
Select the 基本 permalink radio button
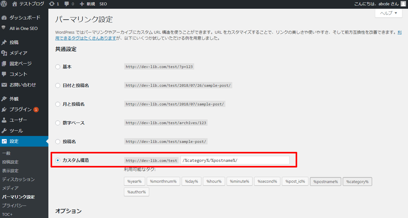58,67
